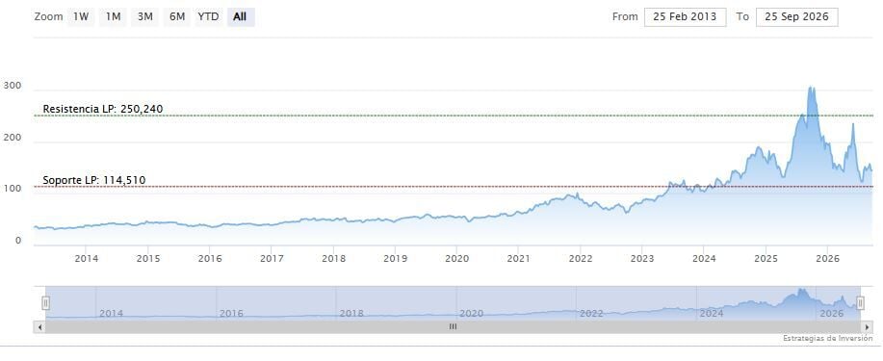Select the All zoom range
Image resolution: width=883 pixels, height=361 pixels.
click(x=241, y=17)
